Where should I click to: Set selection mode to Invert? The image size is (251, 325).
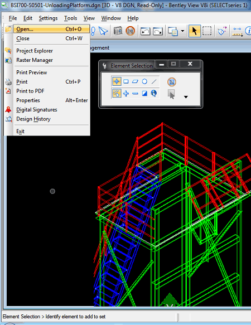click(x=144, y=94)
